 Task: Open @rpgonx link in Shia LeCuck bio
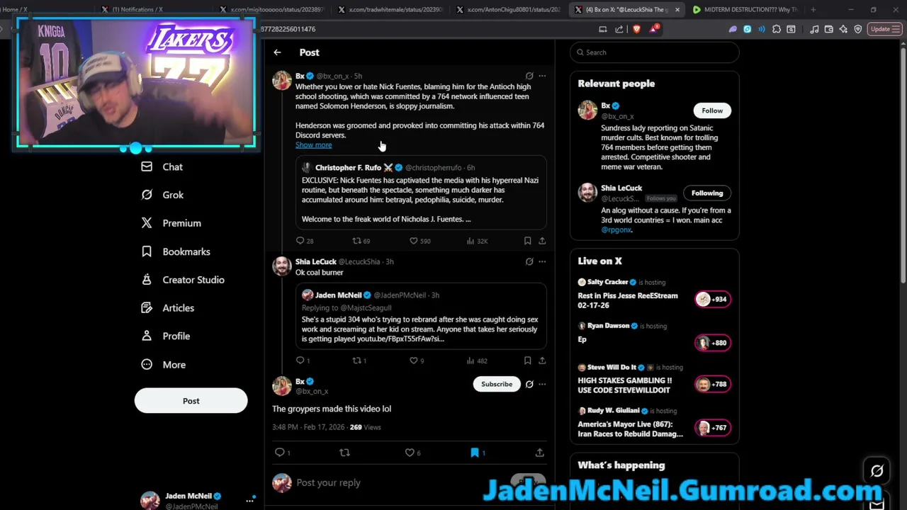616,229
